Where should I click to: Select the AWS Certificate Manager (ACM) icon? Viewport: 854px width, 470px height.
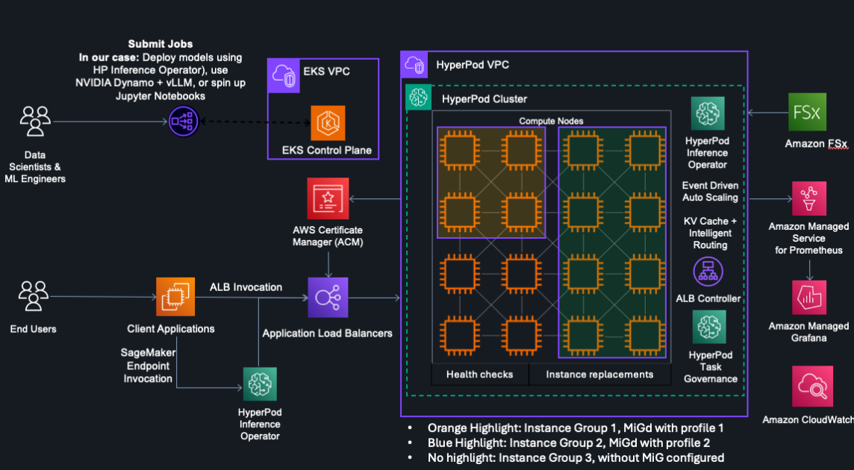tap(328, 198)
